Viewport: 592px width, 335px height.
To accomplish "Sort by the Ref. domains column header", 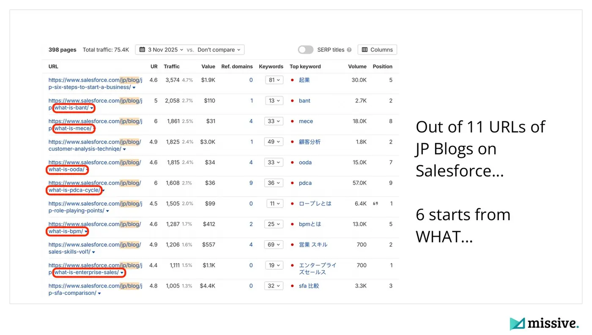I will (x=237, y=66).
